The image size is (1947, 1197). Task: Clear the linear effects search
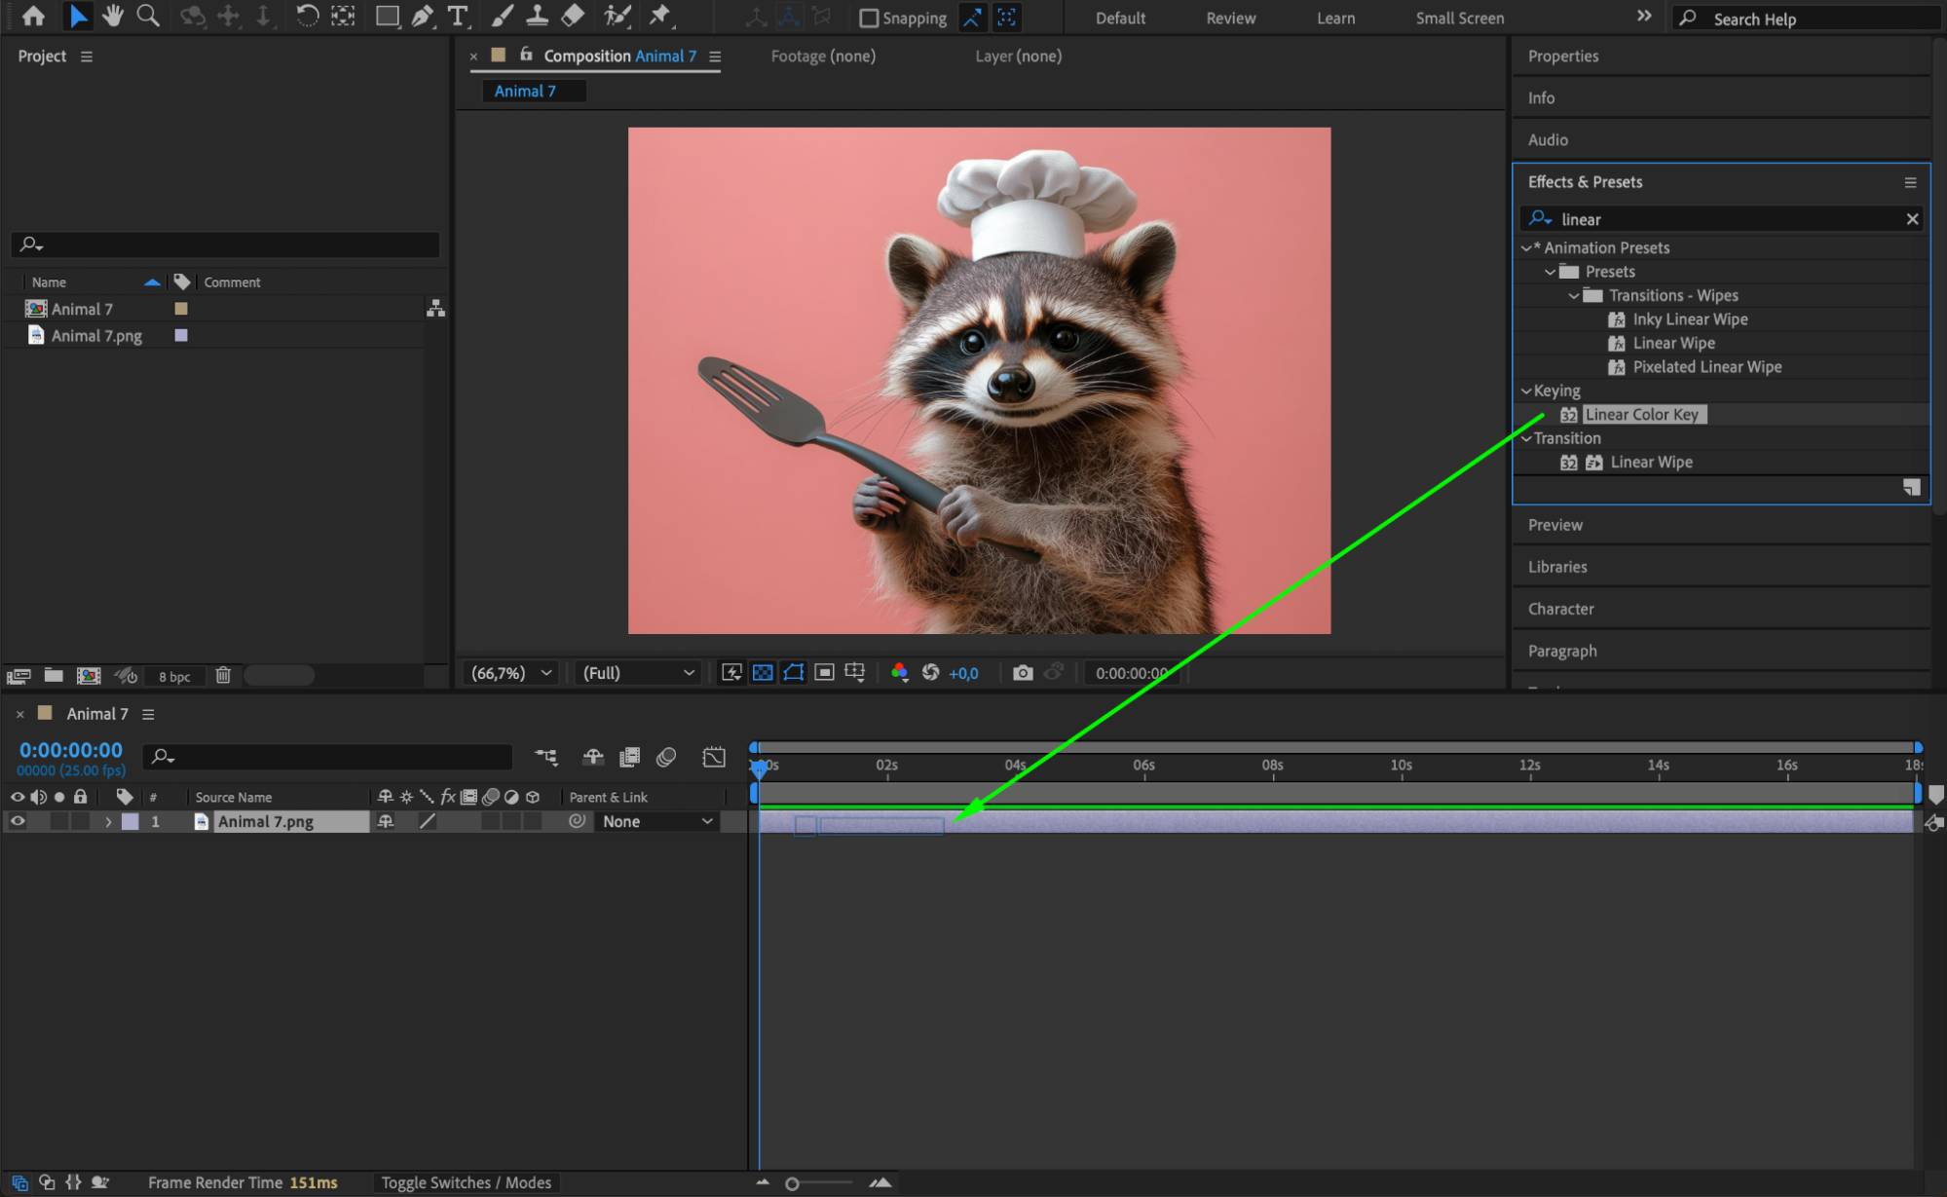coord(1912,219)
